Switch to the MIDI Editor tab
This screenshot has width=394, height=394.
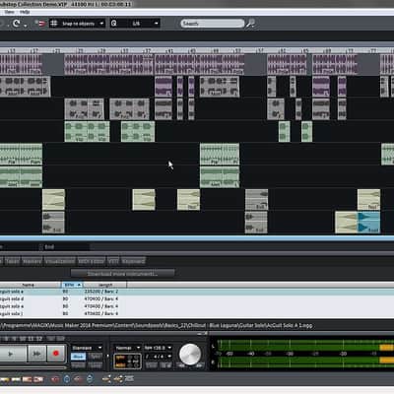(91, 261)
